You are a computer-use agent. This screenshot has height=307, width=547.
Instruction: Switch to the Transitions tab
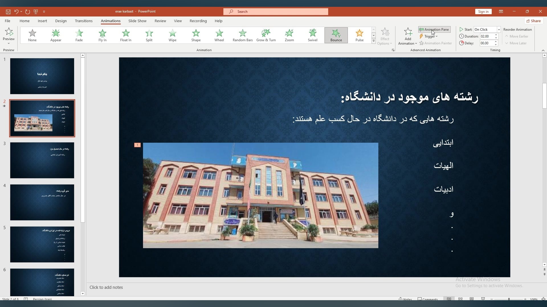pos(83,21)
